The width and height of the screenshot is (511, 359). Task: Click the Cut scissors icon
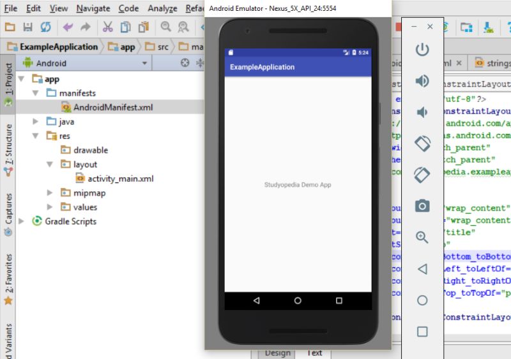pyautogui.click(x=107, y=27)
